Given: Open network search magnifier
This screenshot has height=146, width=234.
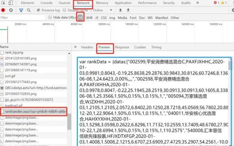Looking at the screenshot, I should click(x=29, y=10).
